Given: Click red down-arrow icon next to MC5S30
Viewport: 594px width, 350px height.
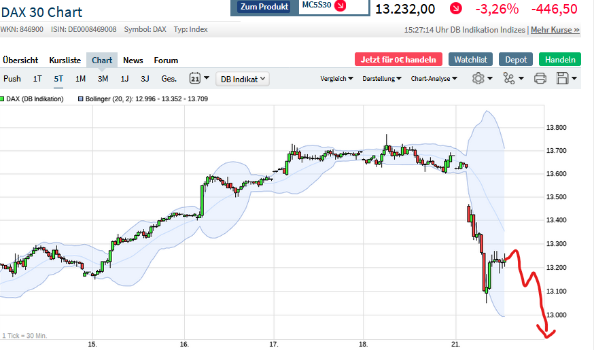Looking at the screenshot, I should pyautogui.click(x=340, y=5).
